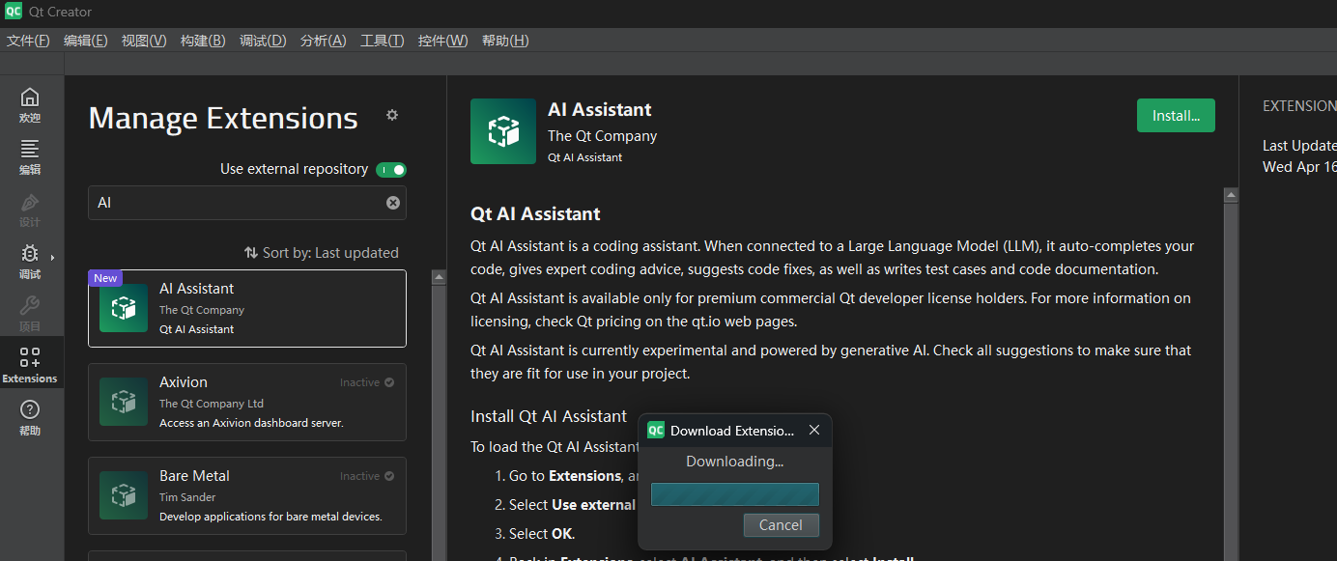Click the AI Assistant list item icon
The image size is (1337, 561).
(x=124, y=308)
